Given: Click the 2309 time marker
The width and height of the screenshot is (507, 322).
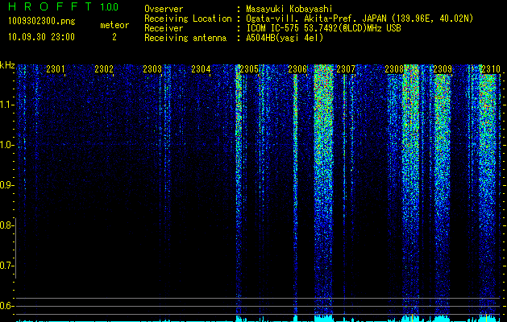Looking at the screenshot, I should pos(443,68).
